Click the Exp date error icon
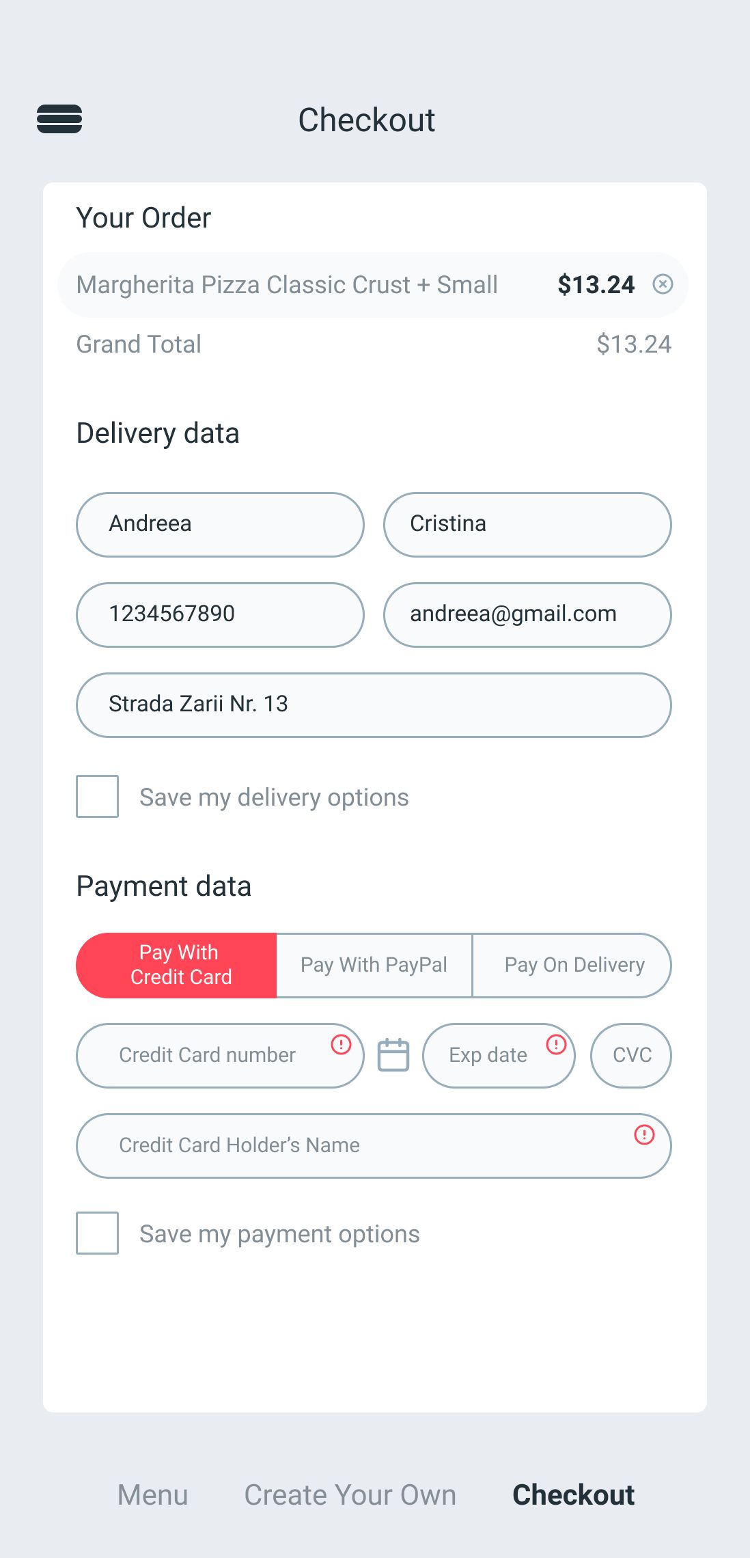 (556, 1044)
